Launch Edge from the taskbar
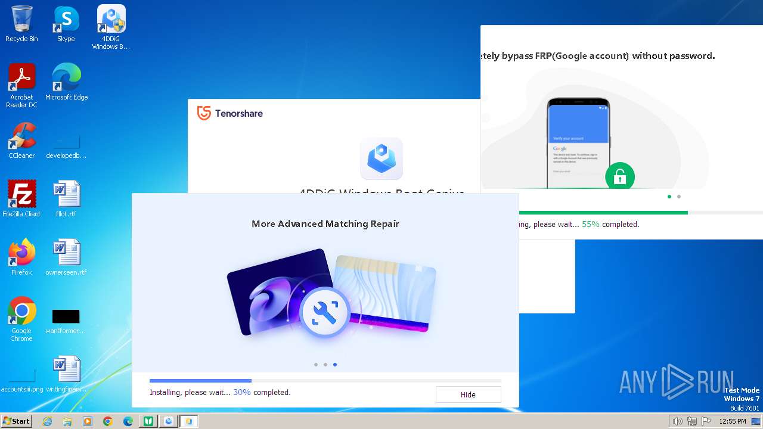Image resolution: width=763 pixels, height=429 pixels. coord(128,421)
